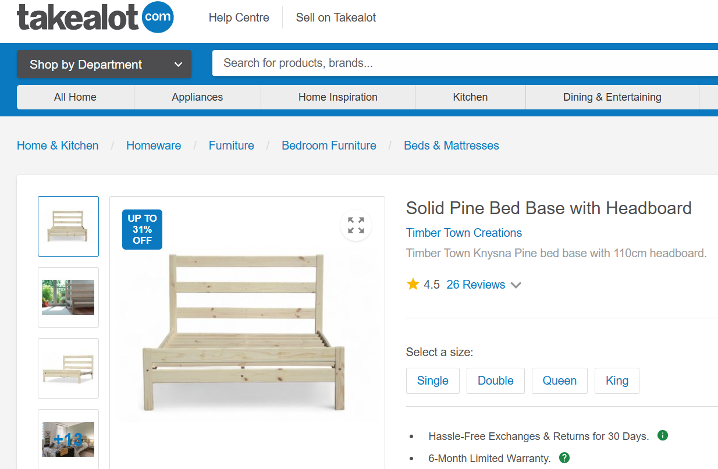The height and width of the screenshot is (469, 718).
Task: Go to the Dining & Entertaining tab
Action: click(612, 97)
